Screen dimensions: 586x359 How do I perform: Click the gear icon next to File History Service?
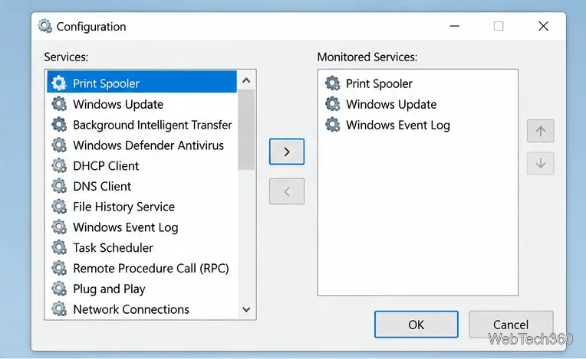coord(59,207)
